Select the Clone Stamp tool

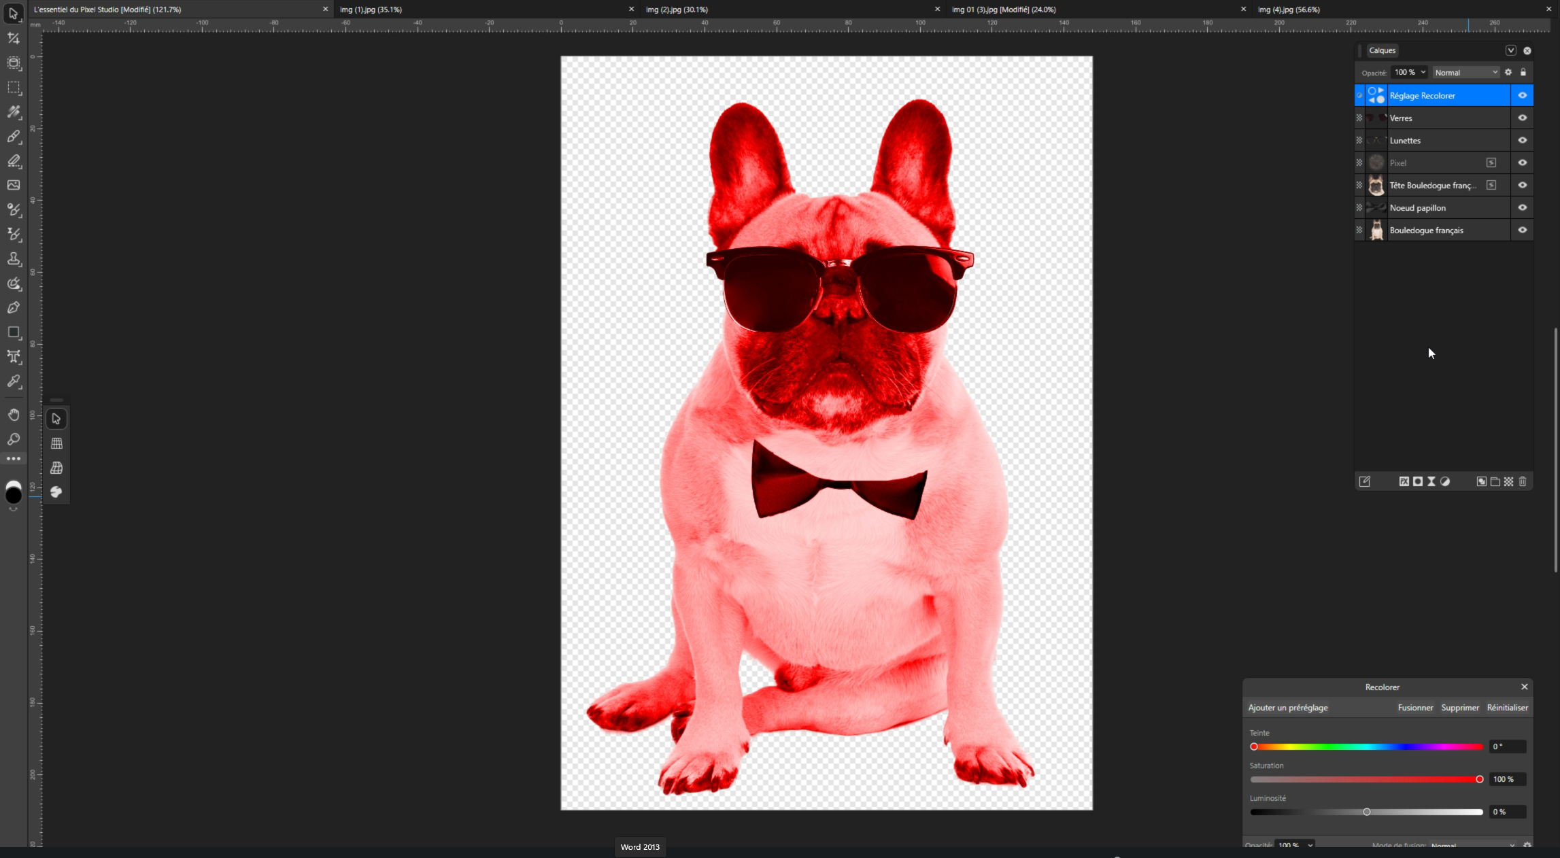click(14, 259)
